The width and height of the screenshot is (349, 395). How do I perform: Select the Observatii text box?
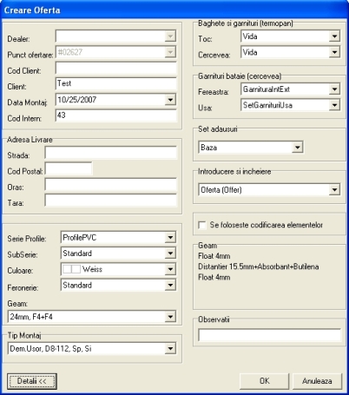click(269, 335)
